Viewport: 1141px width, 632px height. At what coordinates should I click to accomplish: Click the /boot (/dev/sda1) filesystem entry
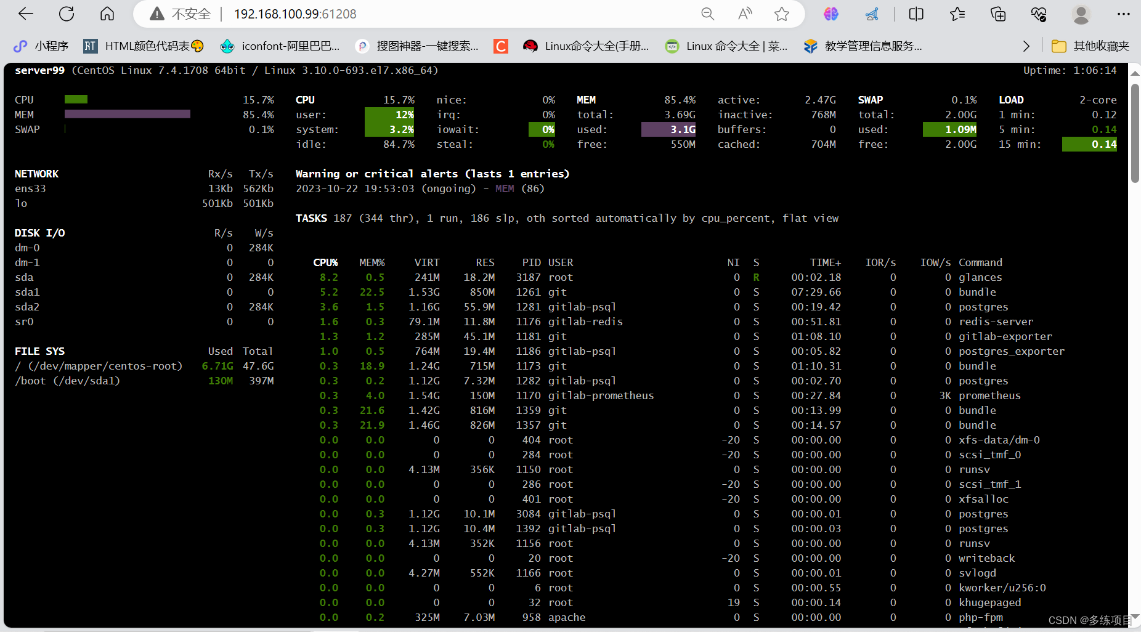click(68, 381)
